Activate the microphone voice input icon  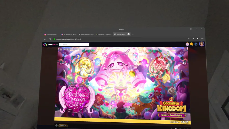click(x=189, y=38)
